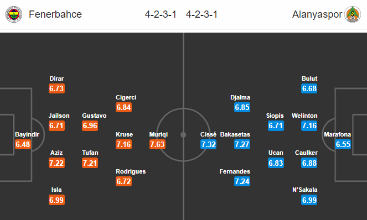Click Bayindir's 6.48 goalkeeper rating
The width and height of the screenshot is (367, 220).
pos(23,144)
